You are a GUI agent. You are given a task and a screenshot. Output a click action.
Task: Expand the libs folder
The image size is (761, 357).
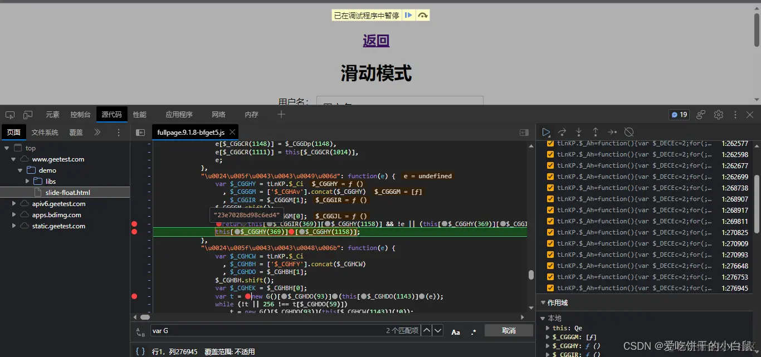(27, 182)
